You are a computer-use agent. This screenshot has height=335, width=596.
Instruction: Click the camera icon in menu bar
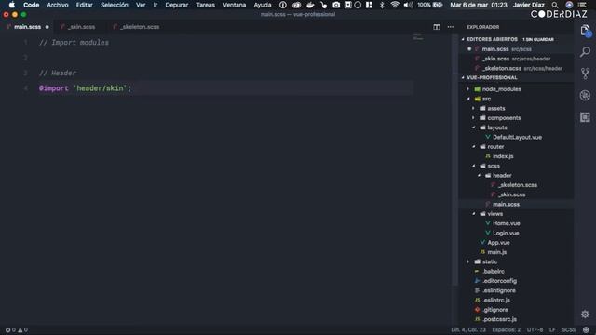[336, 5]
